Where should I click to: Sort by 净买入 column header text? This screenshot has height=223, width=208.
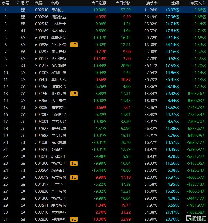[196, 3]
